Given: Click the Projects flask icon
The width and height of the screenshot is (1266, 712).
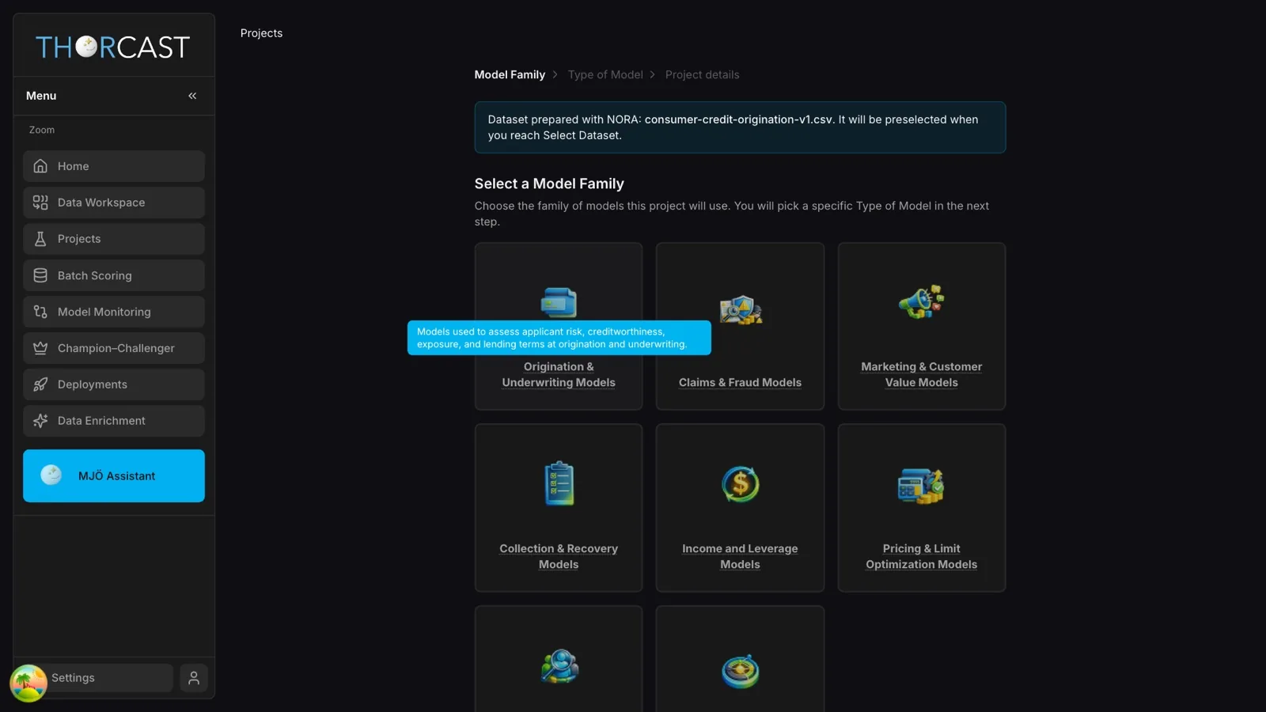Looking at the screenshot, I should (40, 239).
